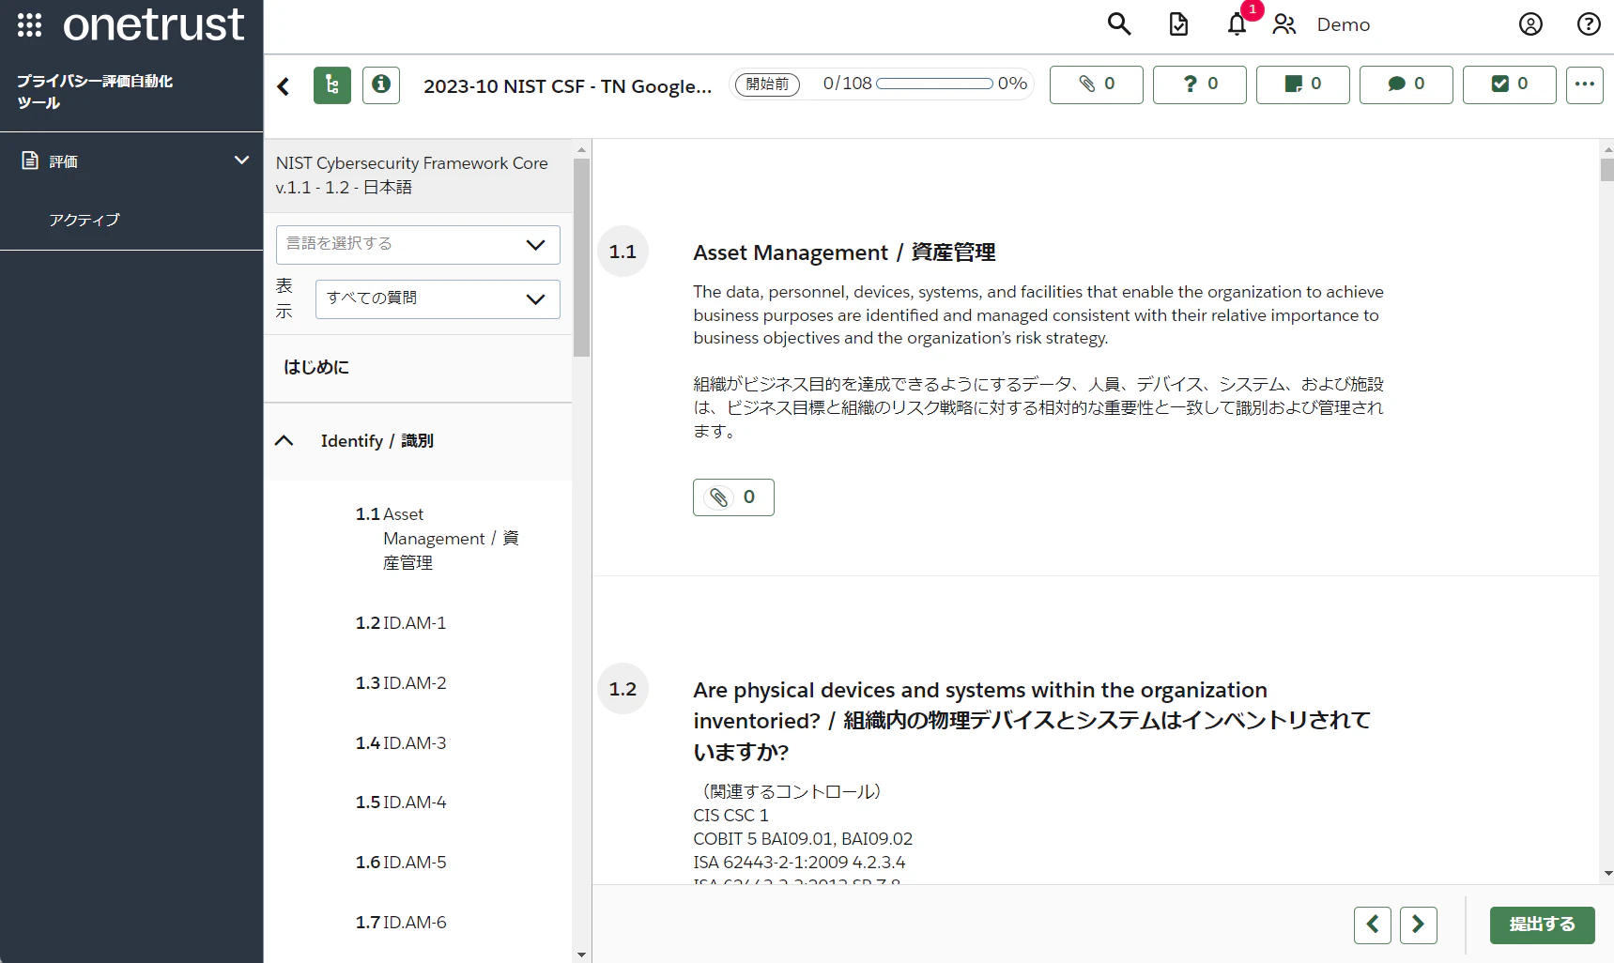The image size is (1614, 963).
Task: Click the 1.2 question number badge
Action: pos(623,689)
